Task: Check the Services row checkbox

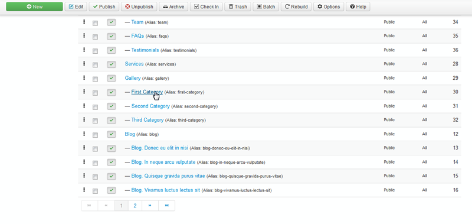Action: tap(95, 65)
